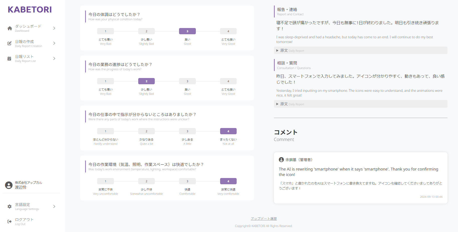This screenshot has width=458, height=232.
Task: Select rating 4 for physical condition question
Action: pos(228,31)
